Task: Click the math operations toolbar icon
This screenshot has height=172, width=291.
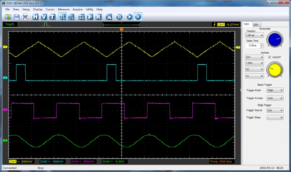Action: [82, 17]
